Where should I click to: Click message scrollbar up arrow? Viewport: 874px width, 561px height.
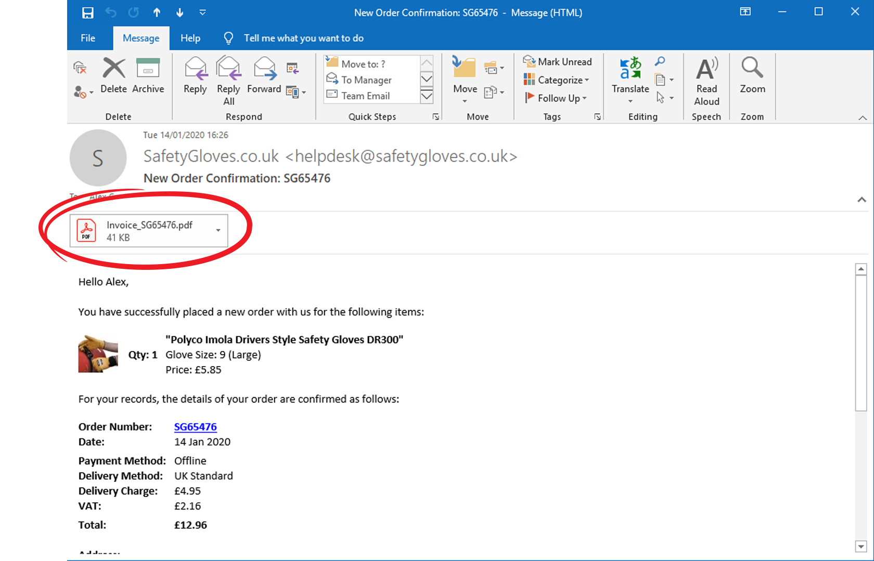point(861,269)
